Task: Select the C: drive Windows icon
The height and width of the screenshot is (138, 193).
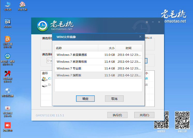Action: [44, 79]
